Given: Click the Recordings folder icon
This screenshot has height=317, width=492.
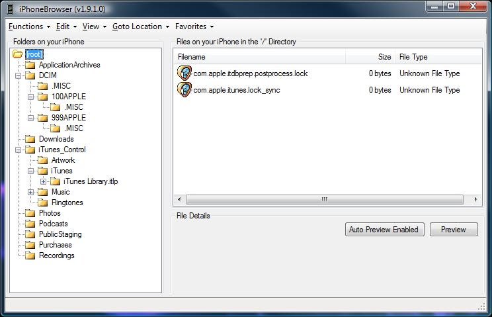Looking at the screenshot, I should point(30,256).
